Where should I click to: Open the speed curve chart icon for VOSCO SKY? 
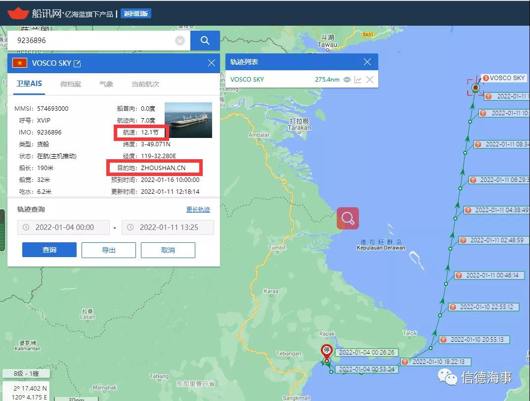358,79
